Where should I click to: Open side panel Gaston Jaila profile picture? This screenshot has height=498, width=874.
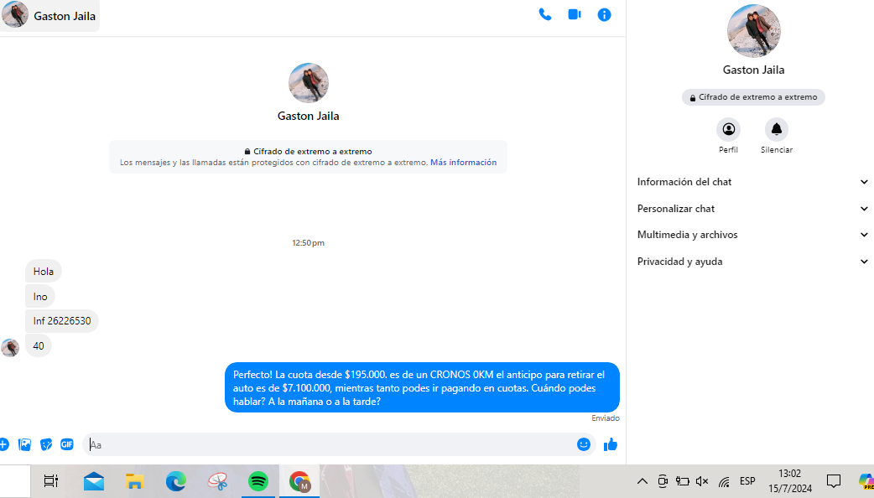click(753, 31)
